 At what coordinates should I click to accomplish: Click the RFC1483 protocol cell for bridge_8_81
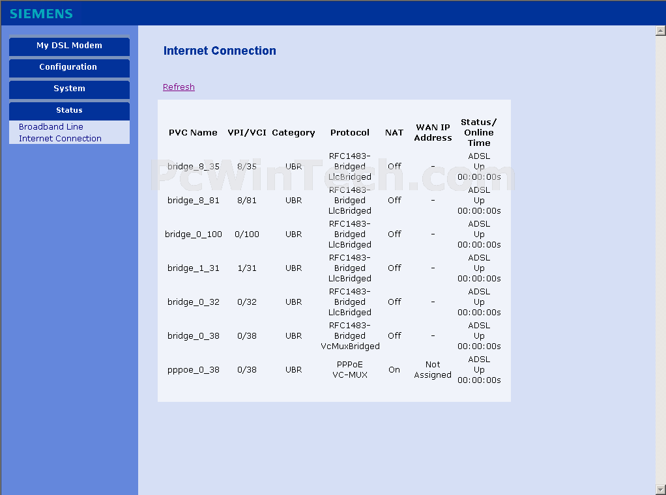tap(350, 201)
